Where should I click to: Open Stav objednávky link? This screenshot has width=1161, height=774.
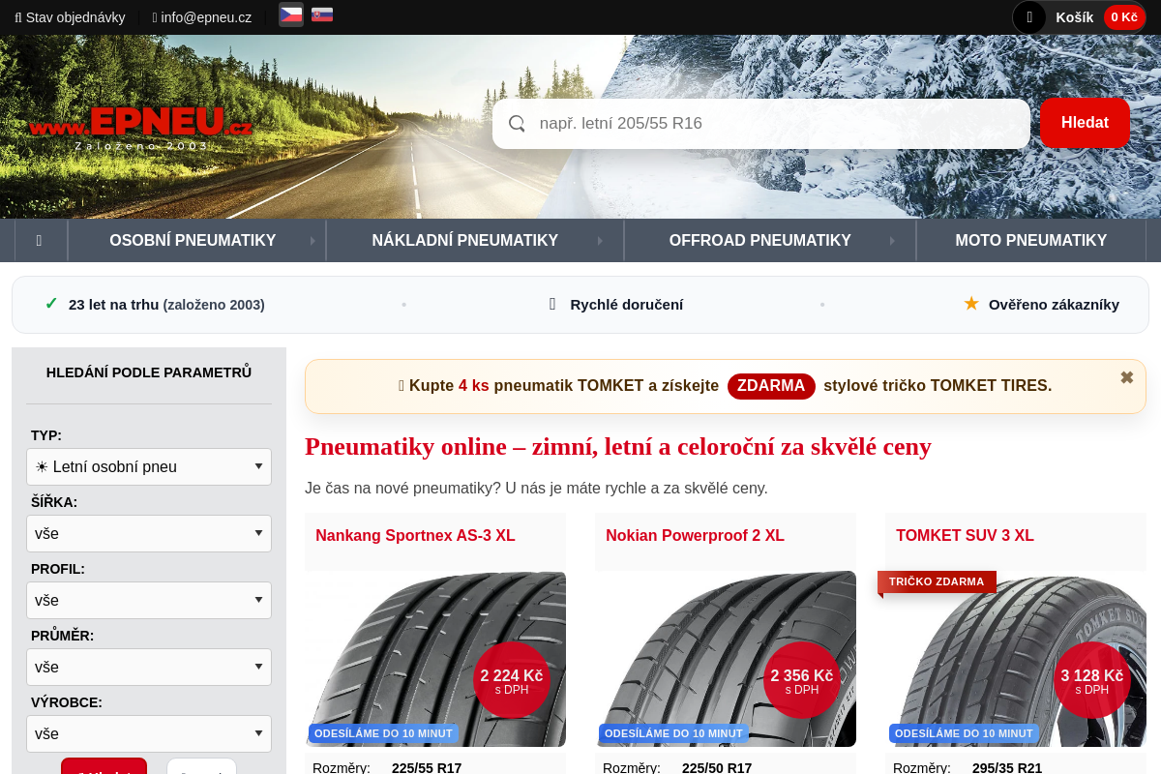[70, 16]
